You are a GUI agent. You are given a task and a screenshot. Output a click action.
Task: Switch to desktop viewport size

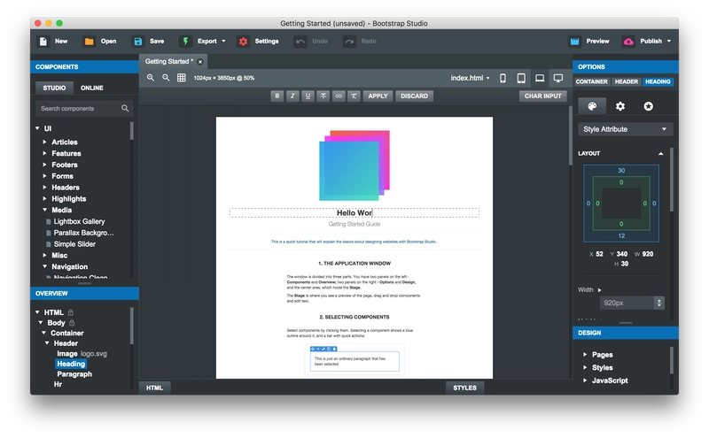558,78
